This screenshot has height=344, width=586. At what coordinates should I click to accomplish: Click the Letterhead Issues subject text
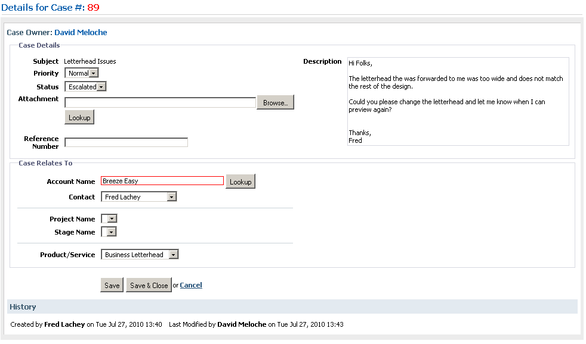tap(90, 61)
